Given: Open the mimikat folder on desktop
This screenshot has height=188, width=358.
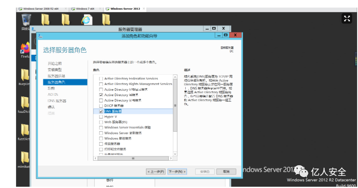Looking at the screenshot, I should pos(25,157).
